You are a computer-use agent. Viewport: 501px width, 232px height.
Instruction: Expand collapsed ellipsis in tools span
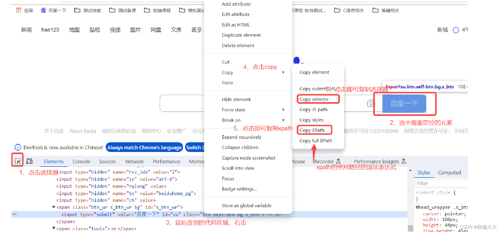tap(114, 229)
